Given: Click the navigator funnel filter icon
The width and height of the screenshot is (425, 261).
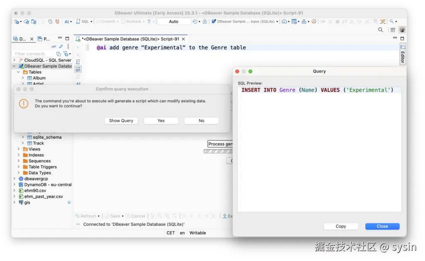Looking at the screenshot, I should tap(66, 54).
